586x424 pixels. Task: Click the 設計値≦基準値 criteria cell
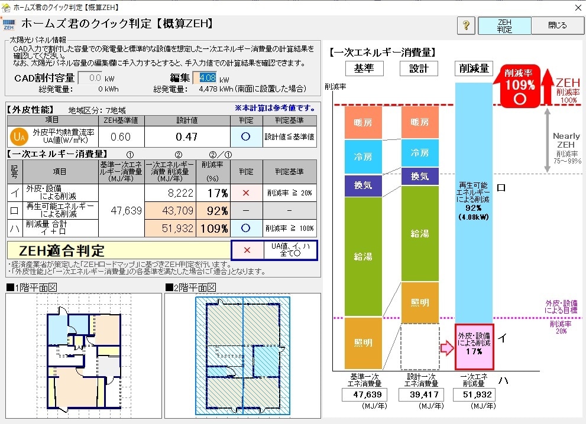(290, 136)
